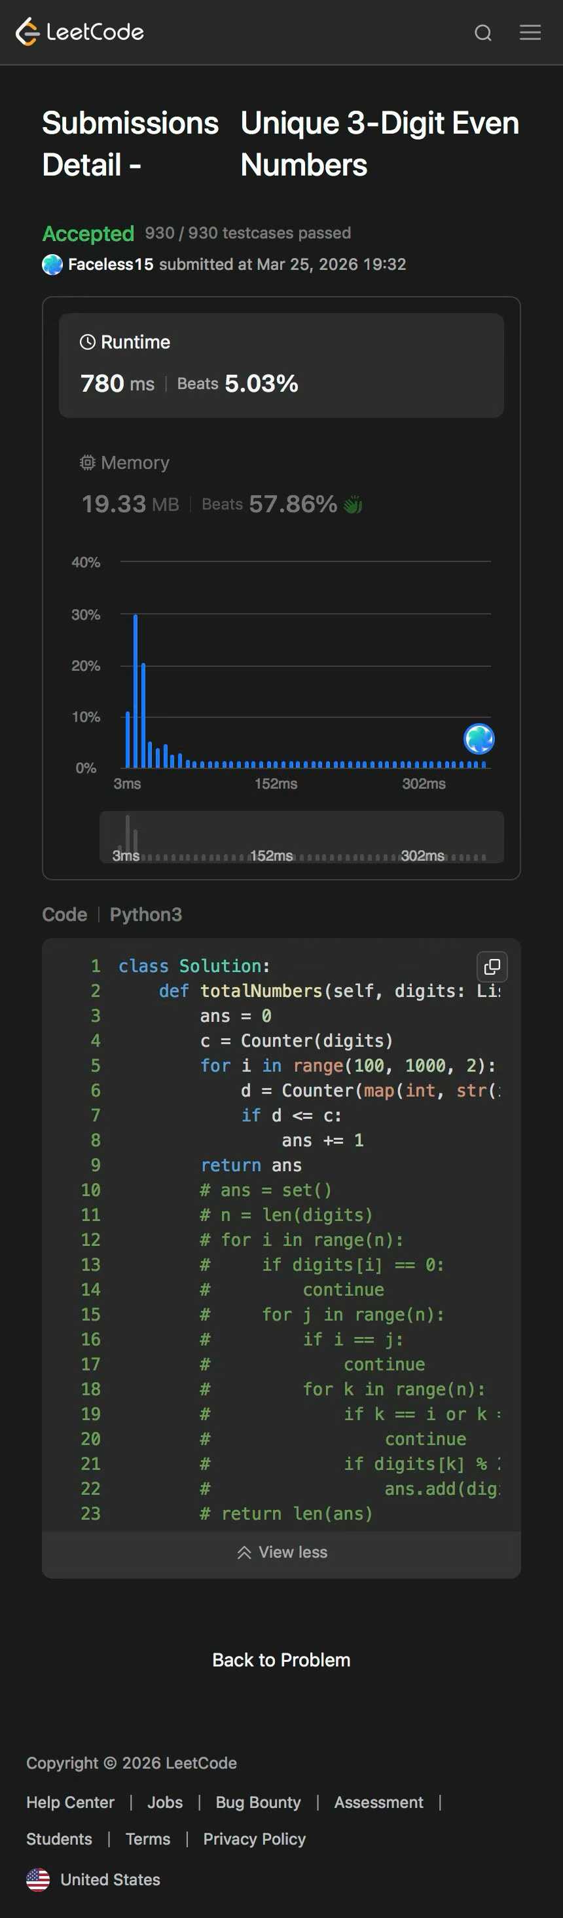Open the hamburger navigation menu
This screenshot has width=563, height=1918.
pos(530,32)
